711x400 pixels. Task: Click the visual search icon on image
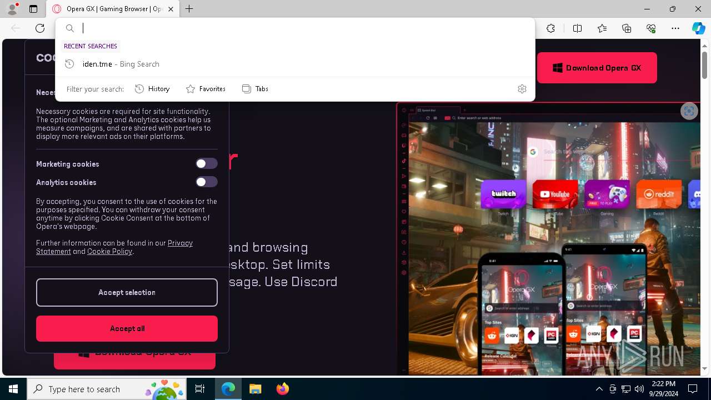pyautogui.click(x=689, y=111)
